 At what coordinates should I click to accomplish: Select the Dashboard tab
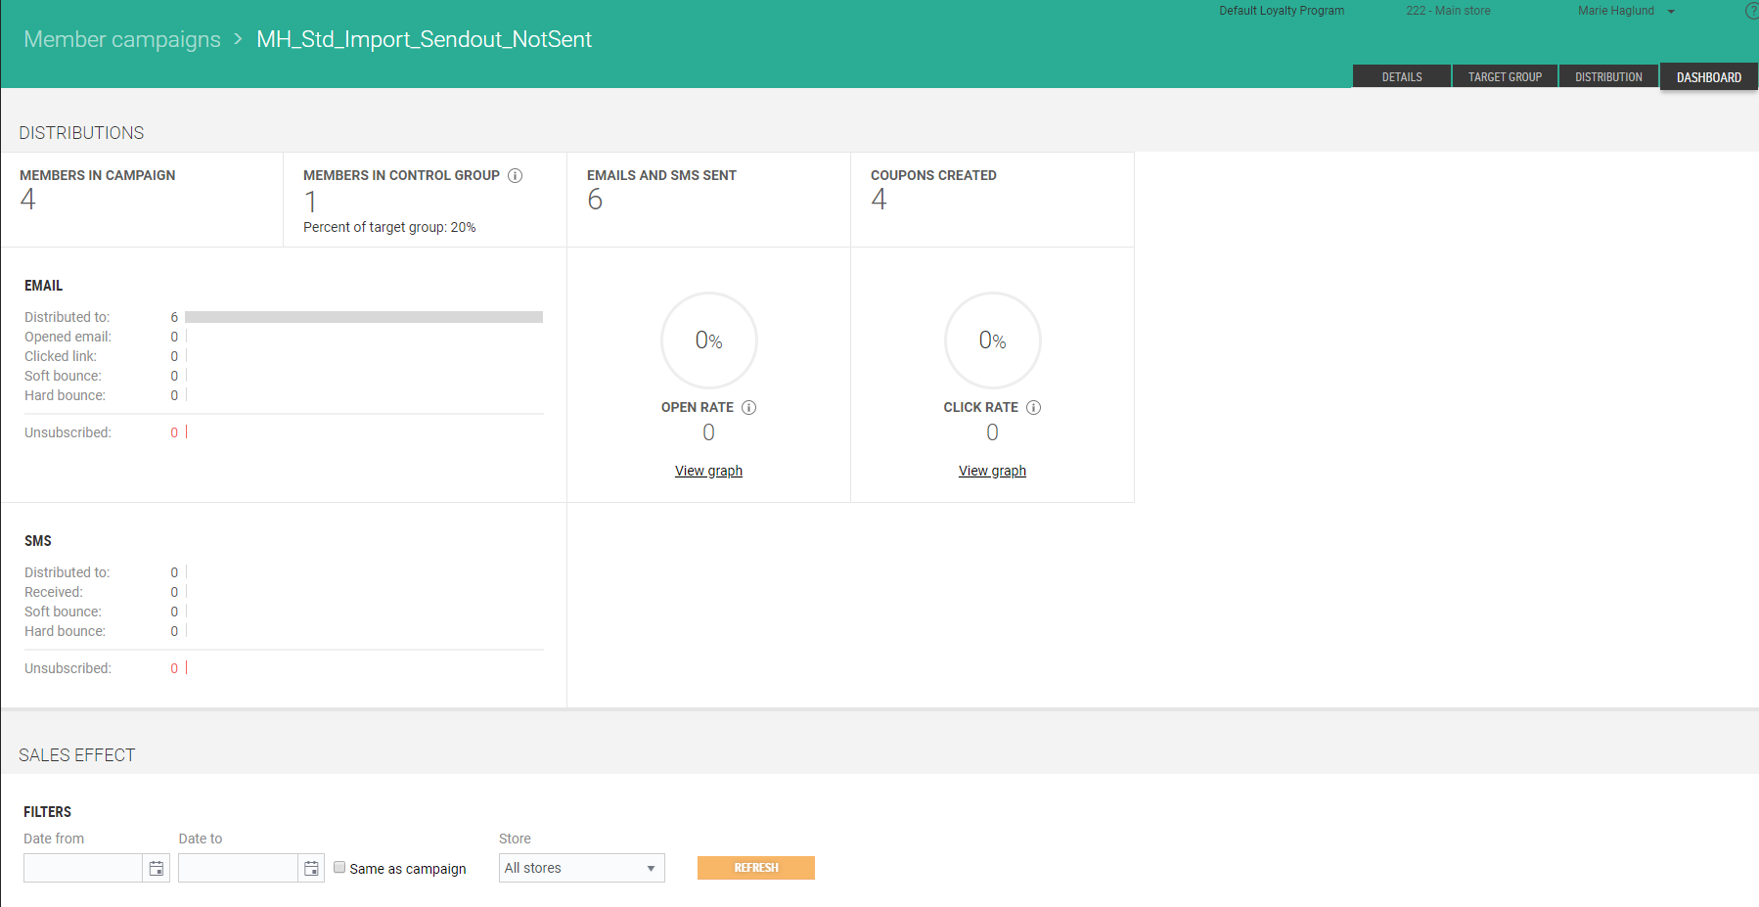[x=1708, y=77]
